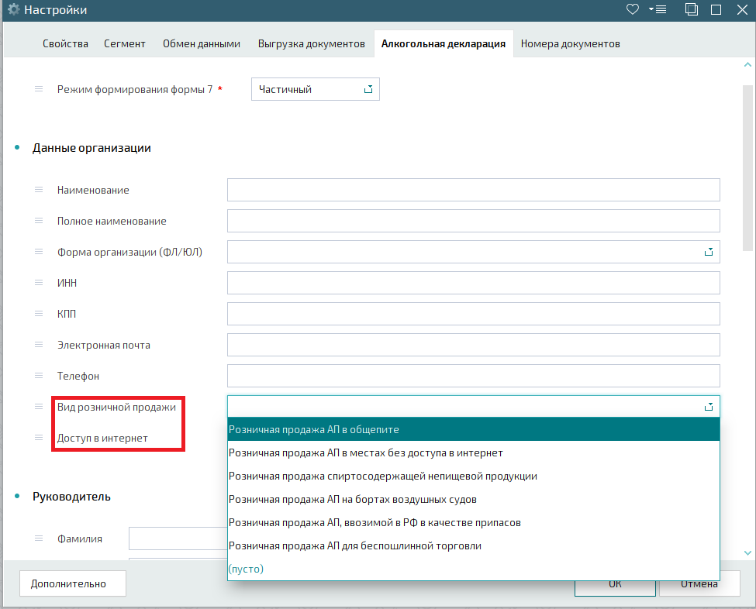Open the Номера документов tab

point(570,43)
